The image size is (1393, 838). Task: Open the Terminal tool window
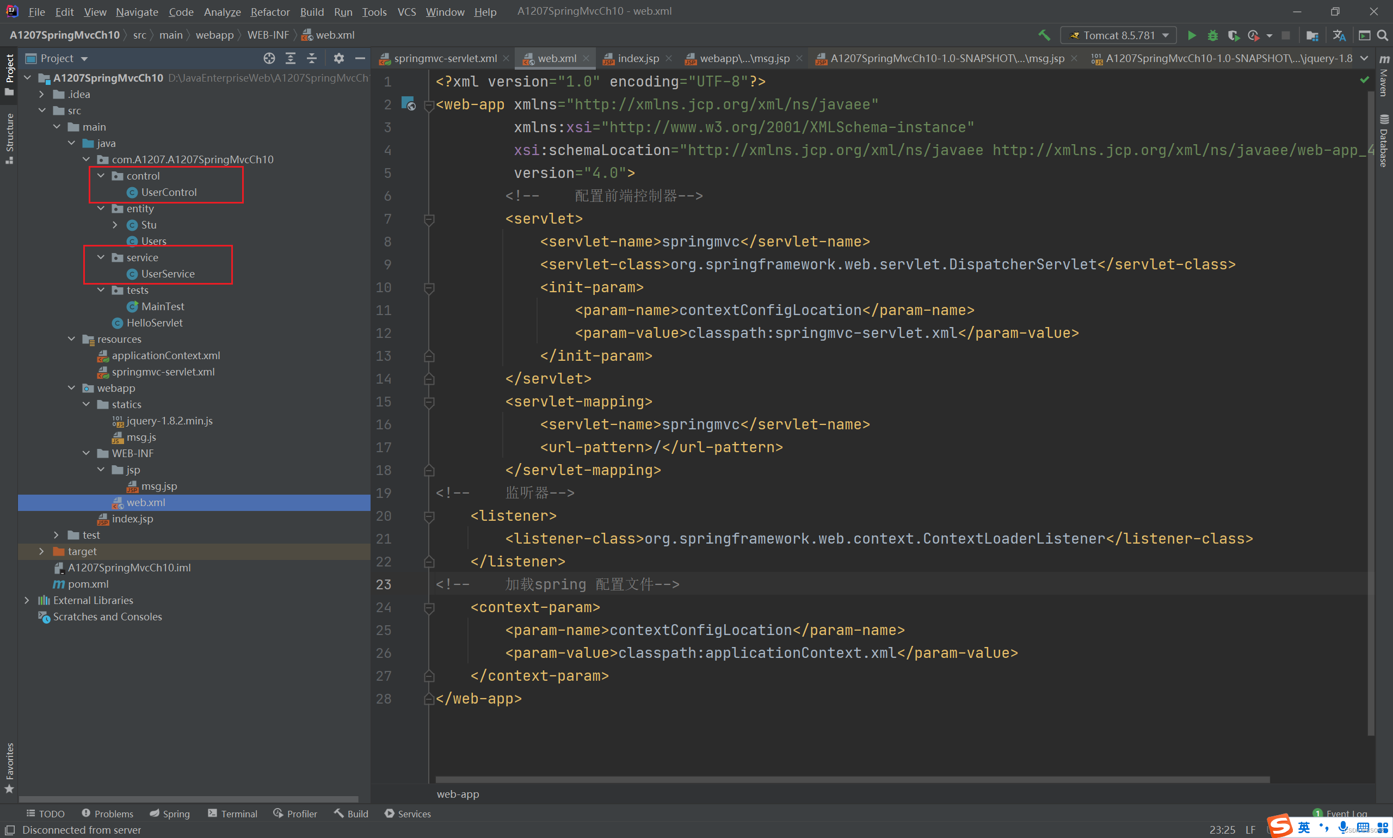click(x=233, y=813)
